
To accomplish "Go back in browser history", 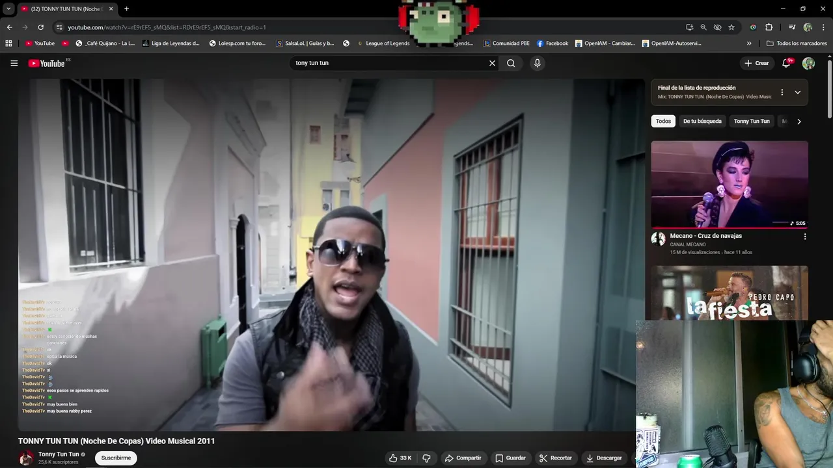I will (x=9, y=27).
